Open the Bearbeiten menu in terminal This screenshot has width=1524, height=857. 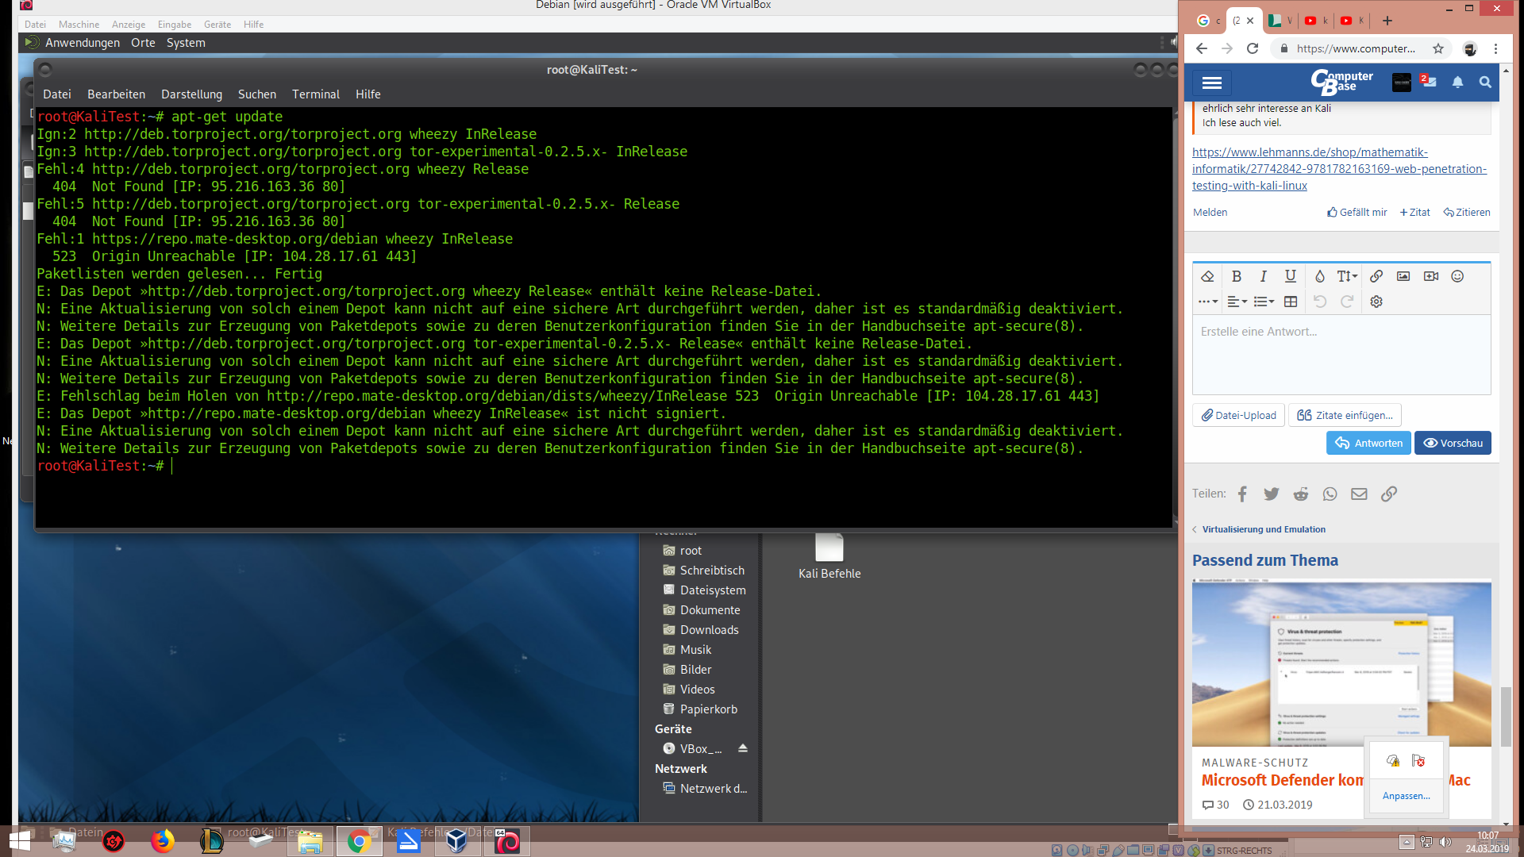coord(116,94)
